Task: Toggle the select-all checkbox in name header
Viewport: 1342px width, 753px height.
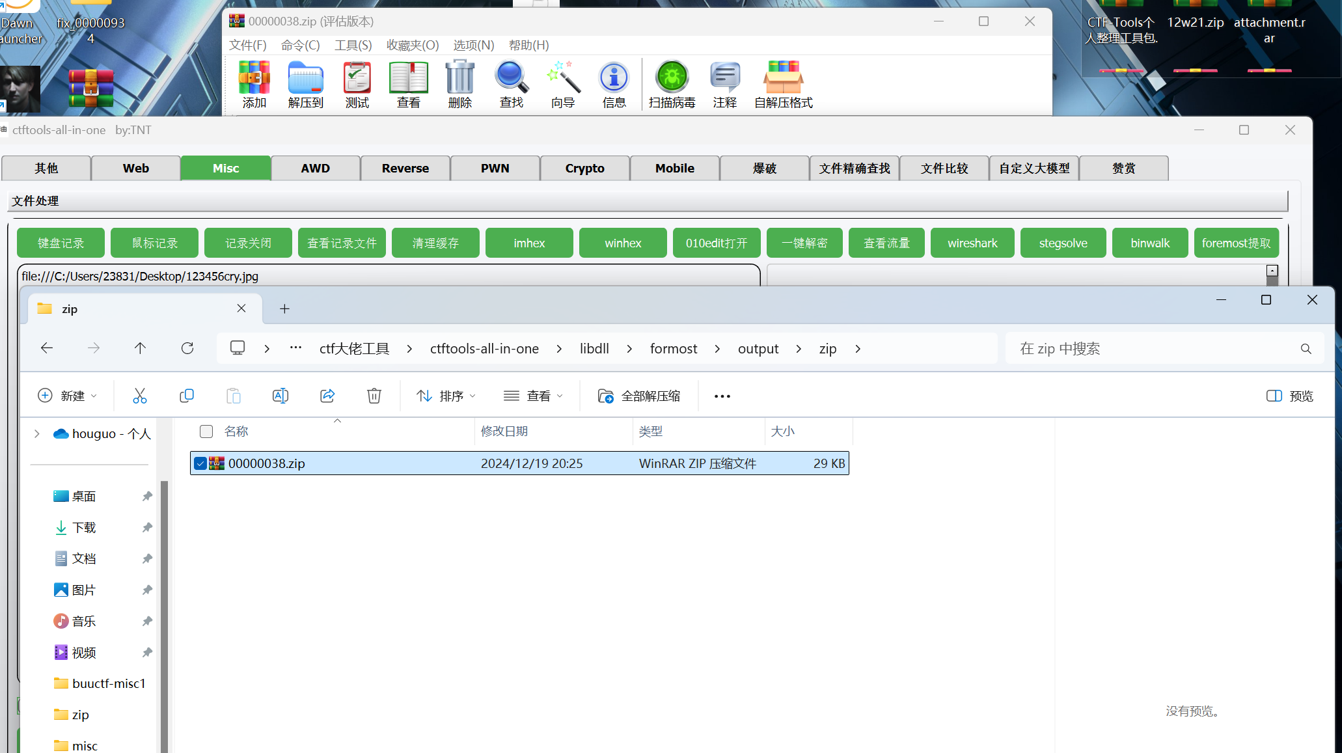Action: coord(206,431)
